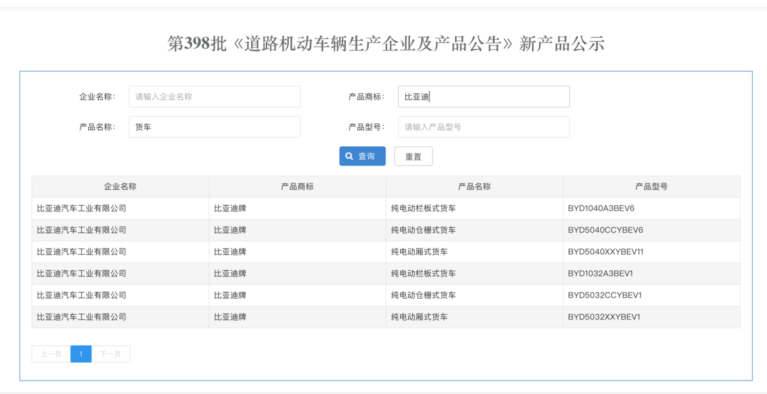The image size is (767, 394).
Task: Select model BYD5032XXYBEV1 cell
Action: tap(604, 317)
